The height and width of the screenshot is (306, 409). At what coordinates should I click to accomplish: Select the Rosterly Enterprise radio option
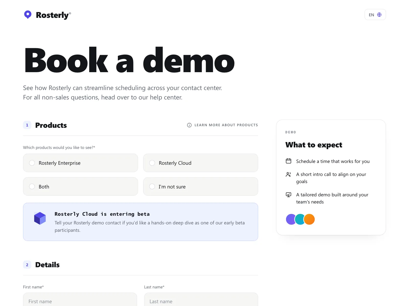pos(81,163)
